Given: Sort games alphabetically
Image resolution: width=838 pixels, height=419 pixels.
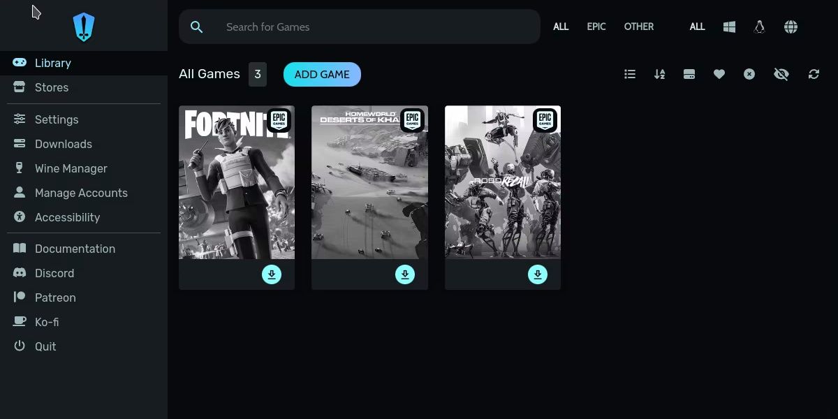Looking at the screenshot, I should click(x=659, y=74).
